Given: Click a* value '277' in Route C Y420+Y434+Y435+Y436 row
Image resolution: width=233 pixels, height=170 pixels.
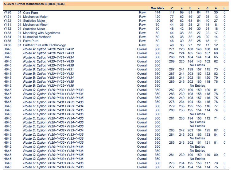Looking at the screenshot, I should 172,167.
